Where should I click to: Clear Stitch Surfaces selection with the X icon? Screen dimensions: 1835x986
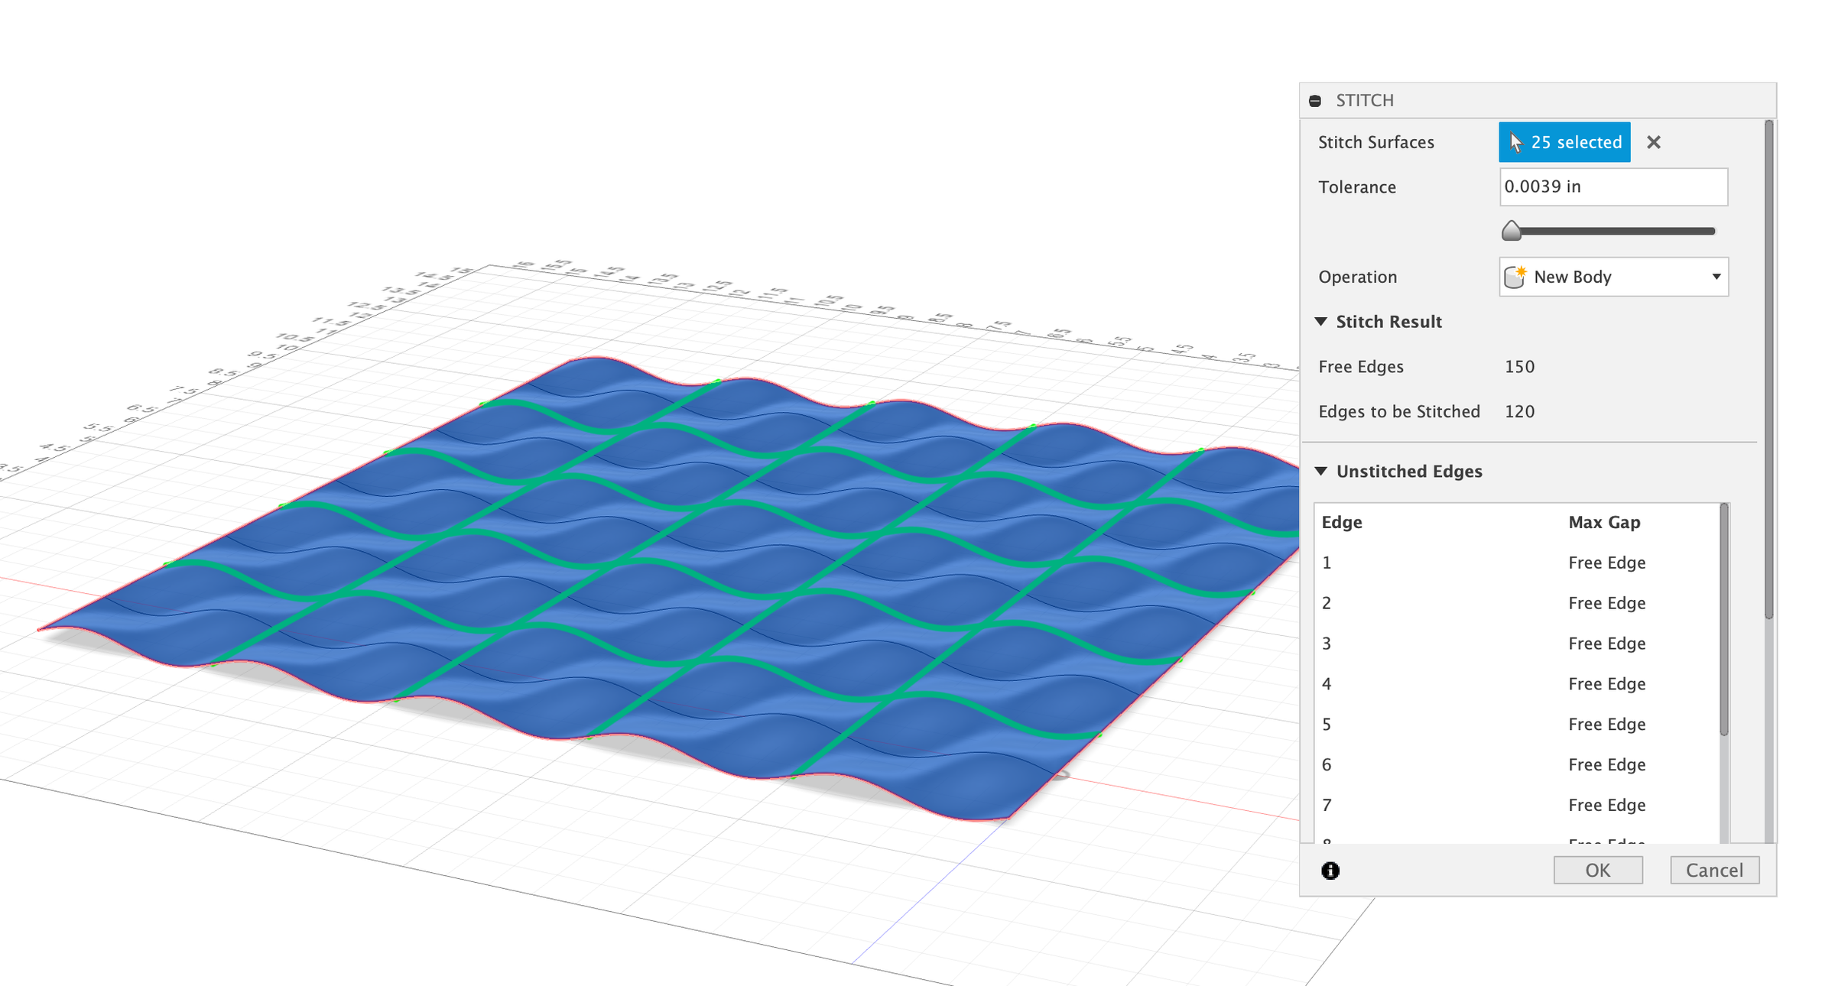[1654, 142]
